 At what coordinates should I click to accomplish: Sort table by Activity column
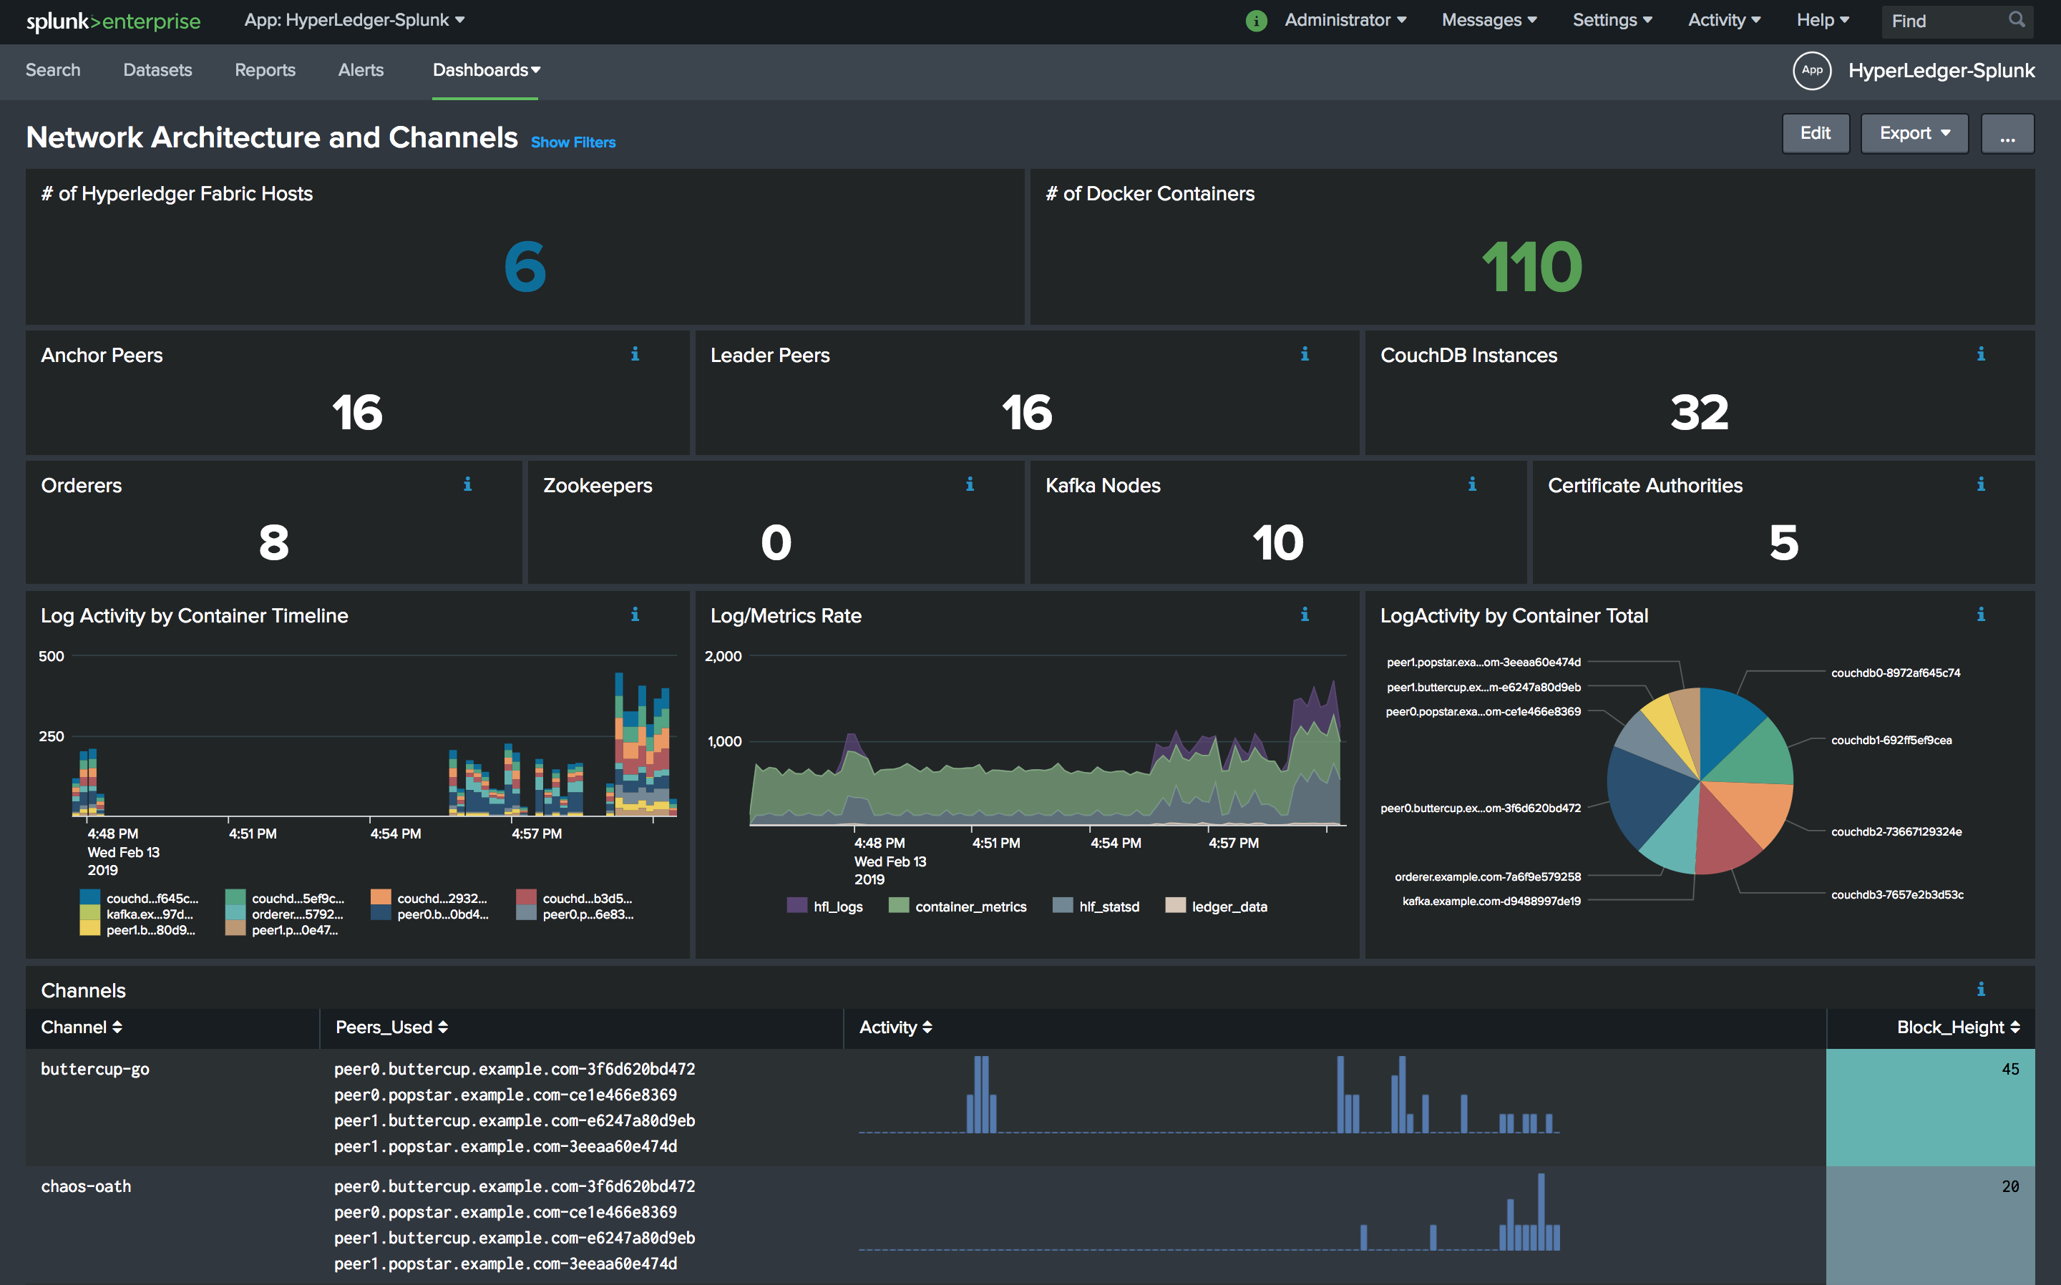(x=896, y=1027)
